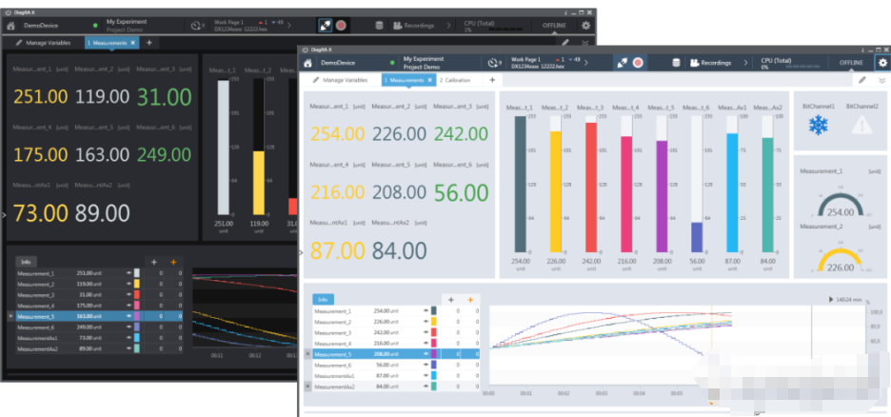Open settings gear in the light window

coord(881,62)
